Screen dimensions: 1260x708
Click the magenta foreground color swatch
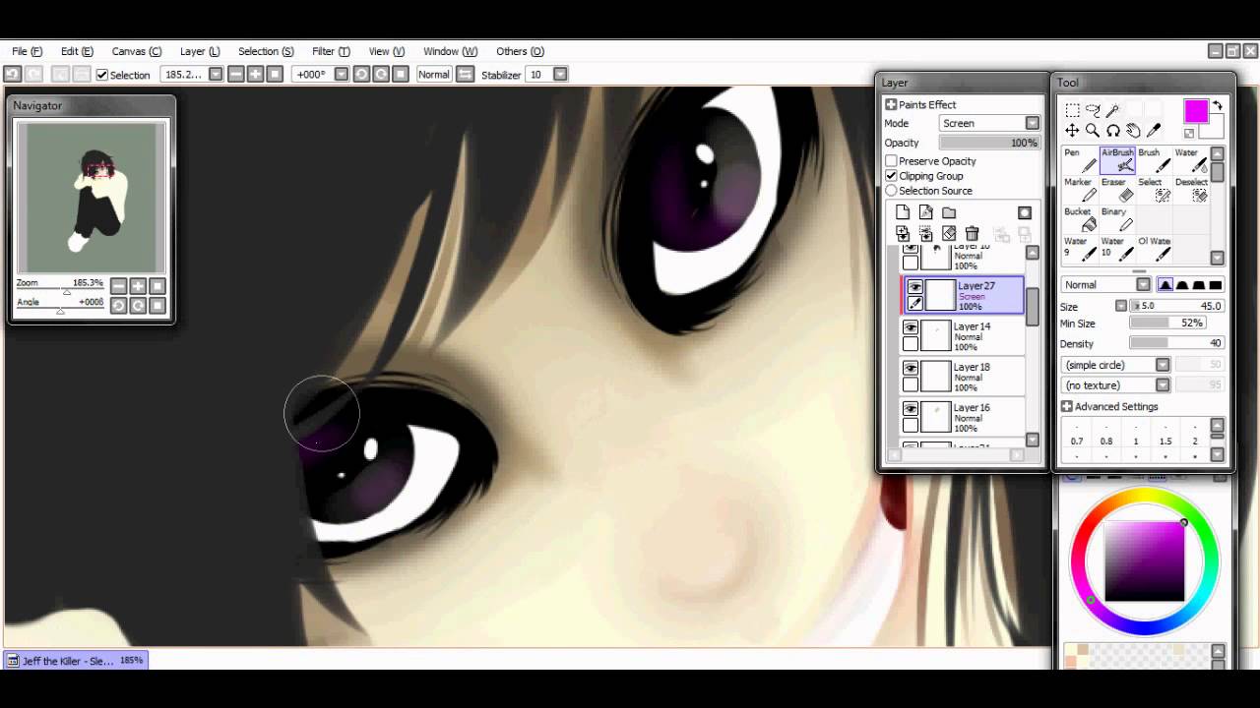1195,111
